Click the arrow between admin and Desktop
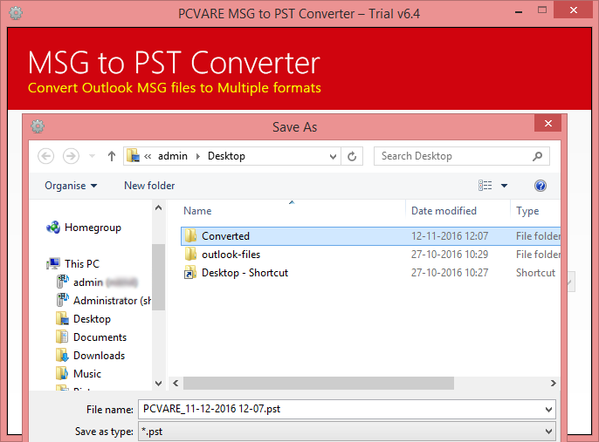The width and height of the screenshot is (599, 442). click(198, 156)
